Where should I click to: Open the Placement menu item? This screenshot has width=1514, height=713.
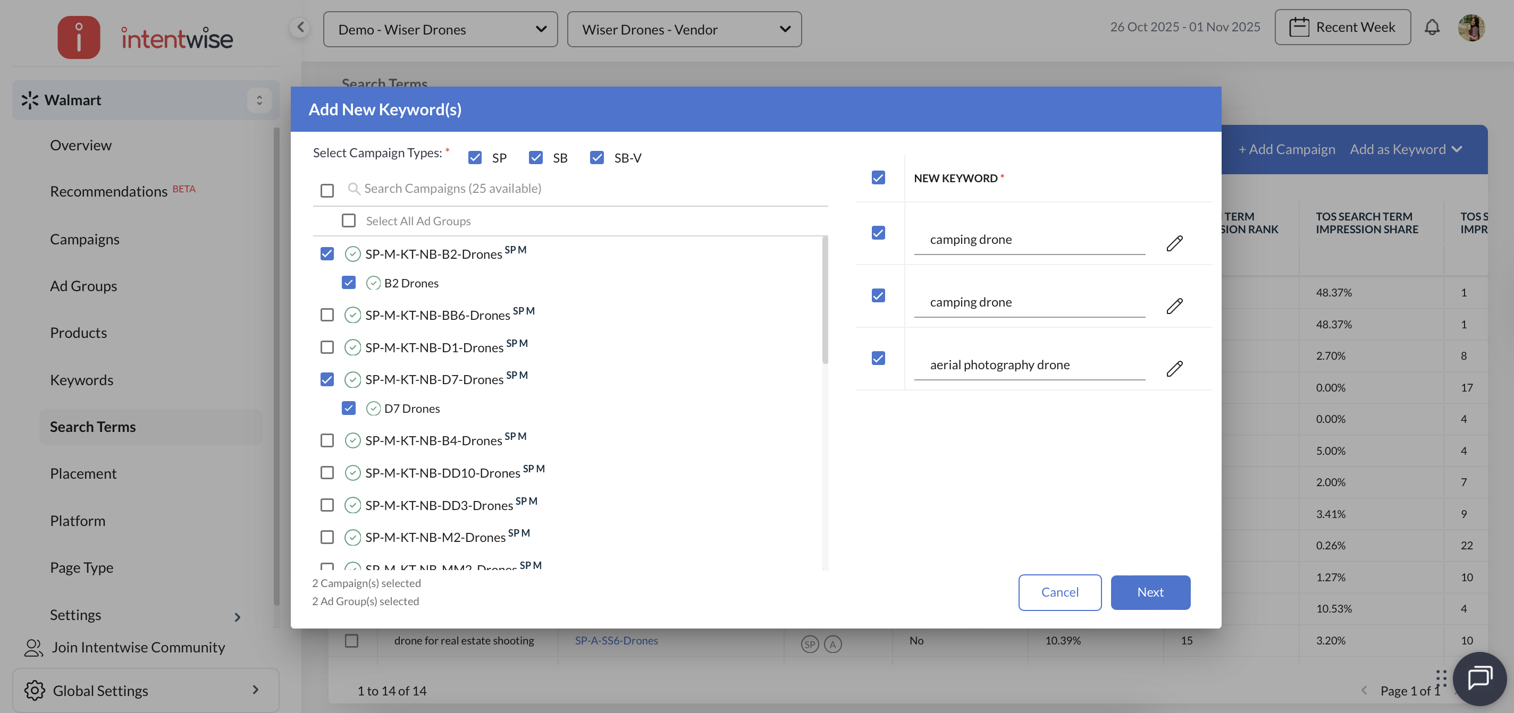pos(83,473)
